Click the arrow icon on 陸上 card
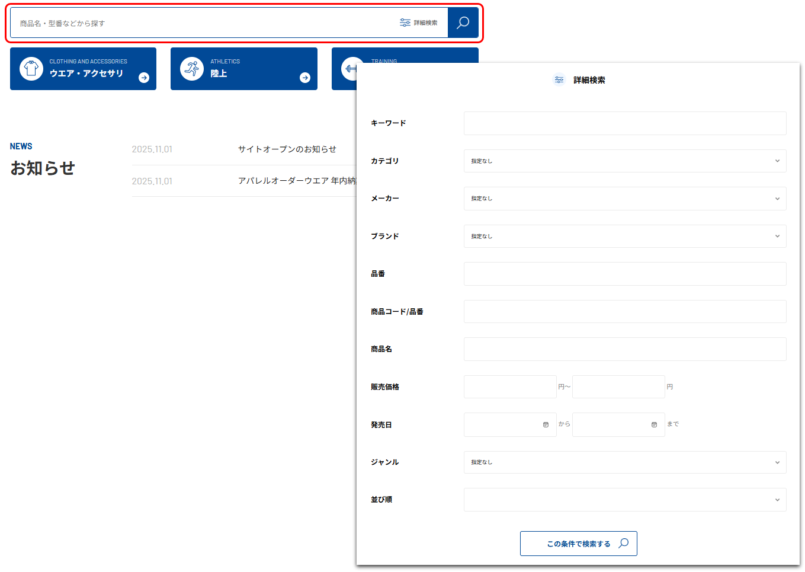 click(305, 78)
